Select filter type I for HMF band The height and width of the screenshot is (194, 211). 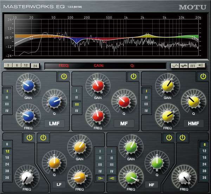146,91
